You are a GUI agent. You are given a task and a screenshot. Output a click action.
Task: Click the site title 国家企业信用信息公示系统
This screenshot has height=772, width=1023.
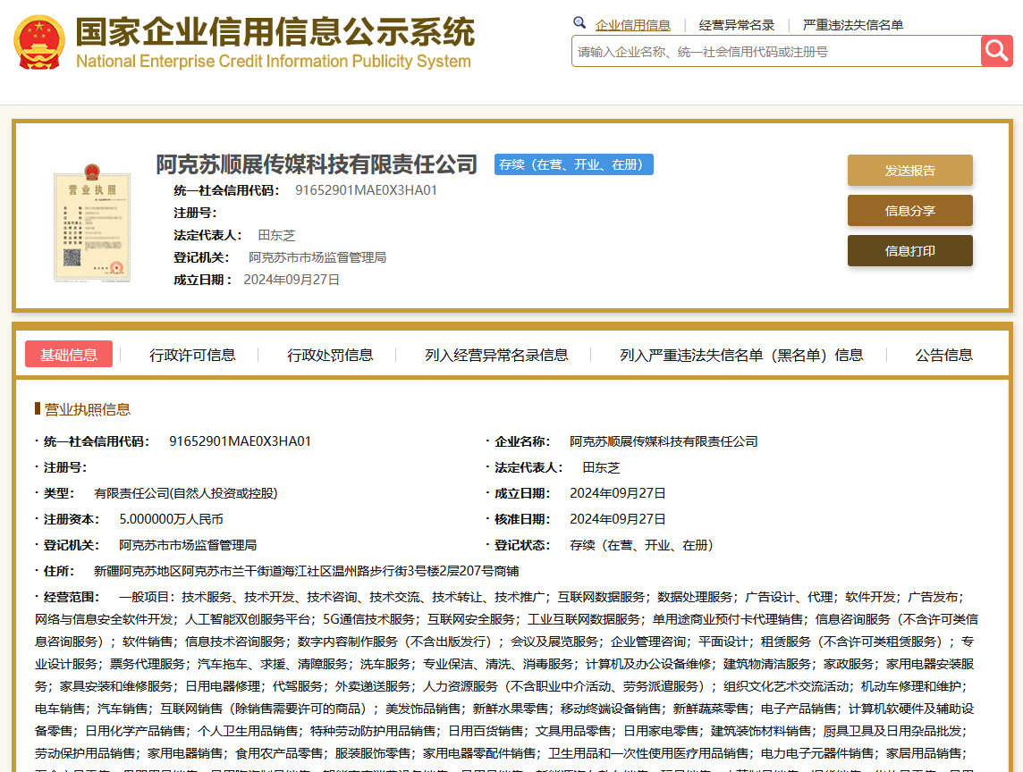pos(275,32)
